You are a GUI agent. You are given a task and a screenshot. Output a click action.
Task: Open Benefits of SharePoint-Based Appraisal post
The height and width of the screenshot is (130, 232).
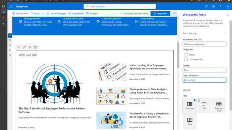tap(149, 115)
